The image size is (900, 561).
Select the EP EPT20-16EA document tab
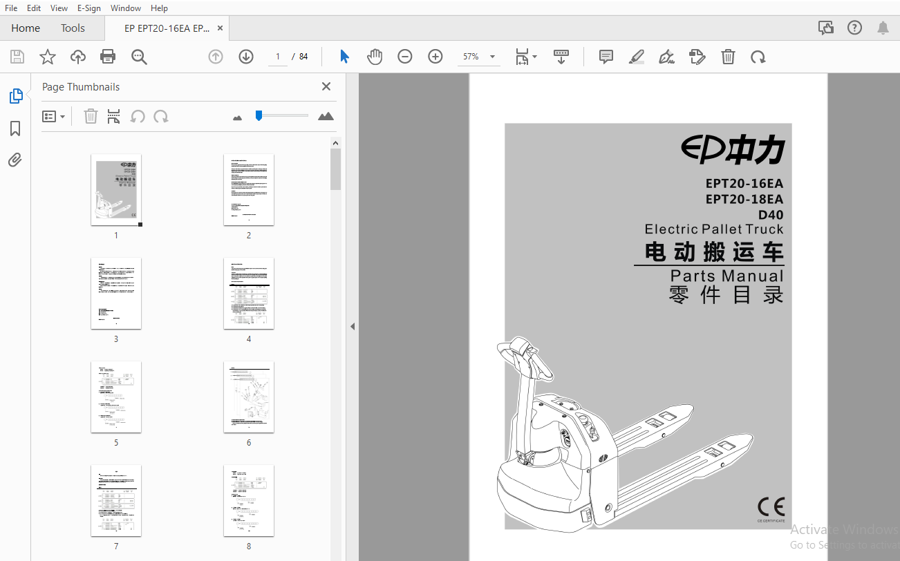(166, 28)
